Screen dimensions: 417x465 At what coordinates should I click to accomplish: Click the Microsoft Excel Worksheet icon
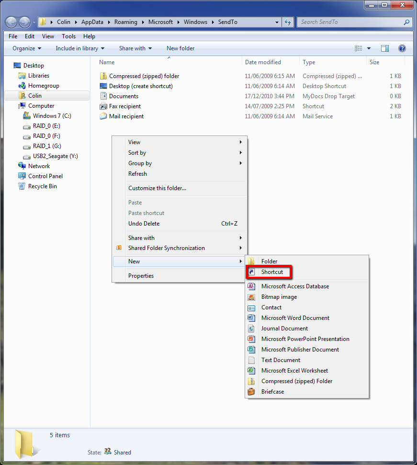click(251, 370)
